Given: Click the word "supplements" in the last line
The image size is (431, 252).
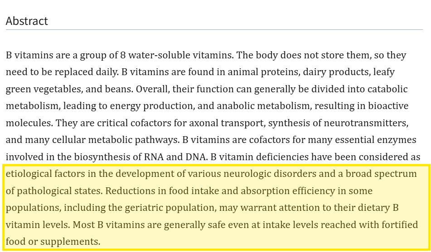Looking at the screenshot, I should (x=76, y=242).
